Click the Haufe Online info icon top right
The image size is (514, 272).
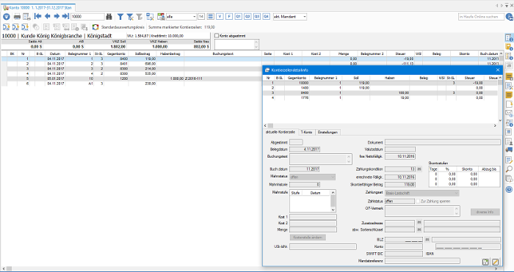tap(510, 17)
